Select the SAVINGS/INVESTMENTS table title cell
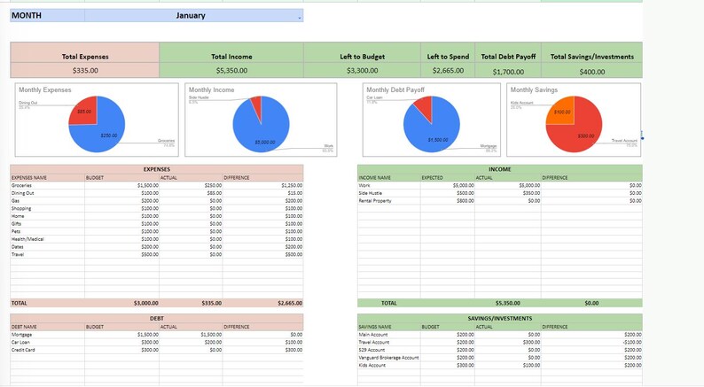Screen dimensions: 704x387 (500, 318)
